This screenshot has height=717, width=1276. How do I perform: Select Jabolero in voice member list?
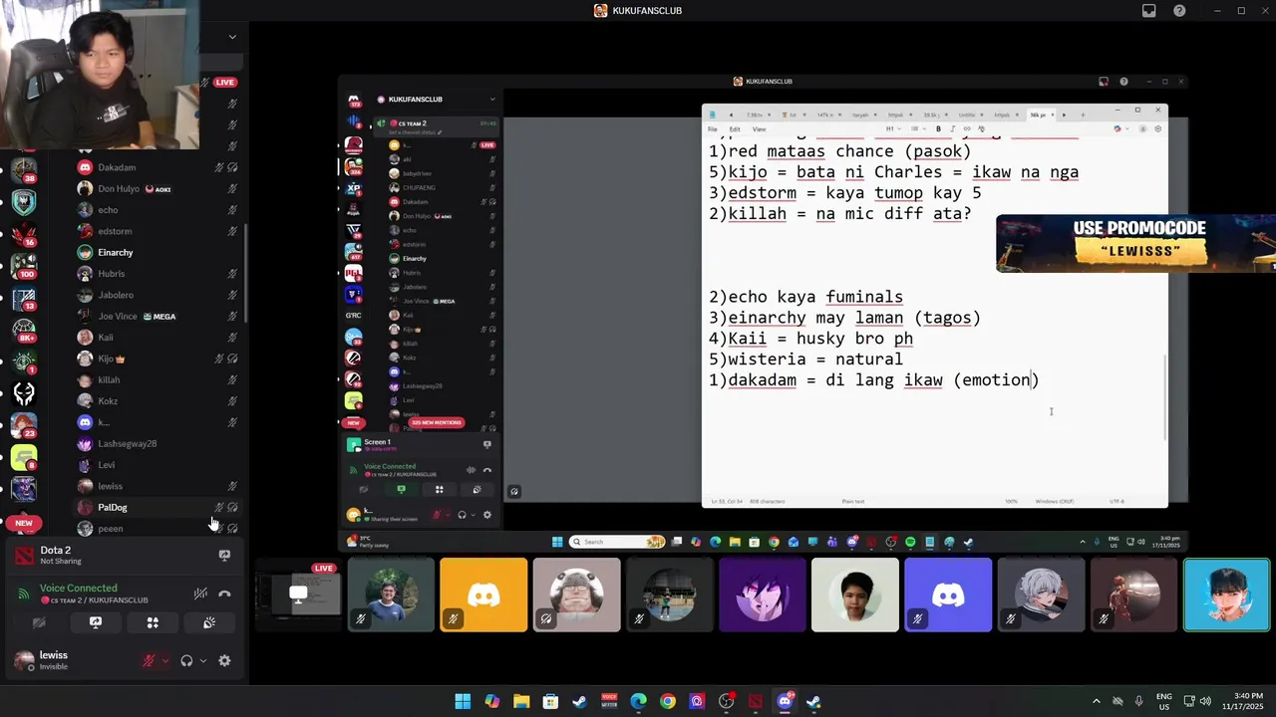(157, 295)
